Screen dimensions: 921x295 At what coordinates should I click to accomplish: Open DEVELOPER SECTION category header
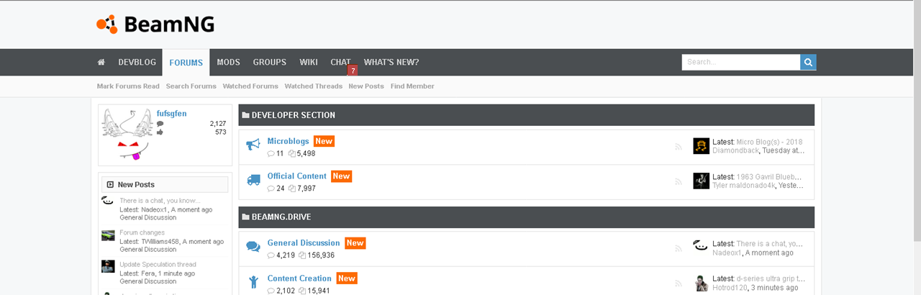[526, 115]
